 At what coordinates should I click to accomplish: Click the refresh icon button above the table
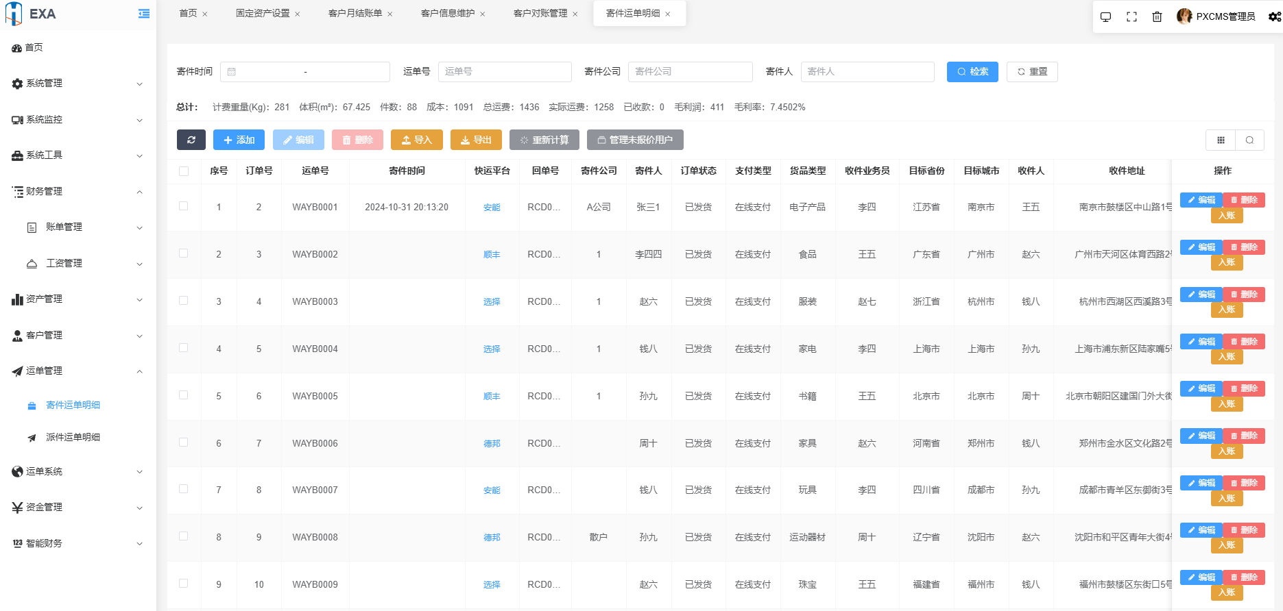(x=191, y=140)
